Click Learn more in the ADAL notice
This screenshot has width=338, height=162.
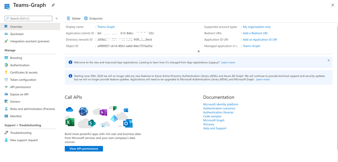[x=263, y=80]
